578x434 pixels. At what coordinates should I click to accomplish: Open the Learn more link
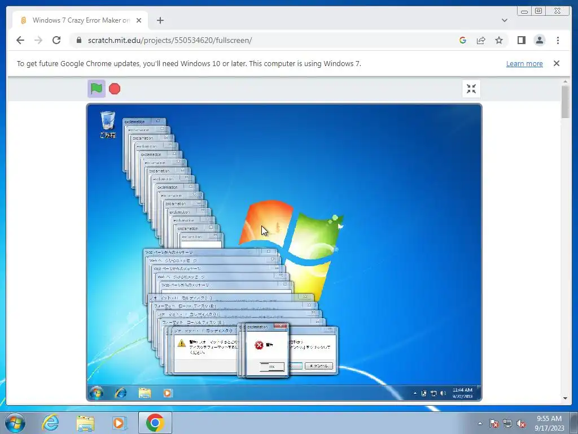point(524,63)
